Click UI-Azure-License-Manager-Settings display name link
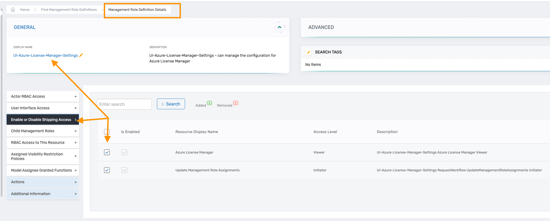 46,55
